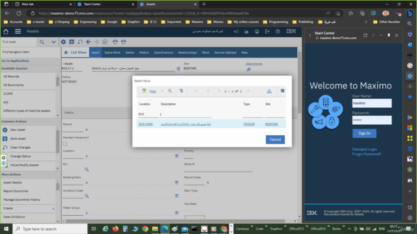Open the hamburger navigation menu
This screenshot has height=234, width=417.
click(18, 32)
